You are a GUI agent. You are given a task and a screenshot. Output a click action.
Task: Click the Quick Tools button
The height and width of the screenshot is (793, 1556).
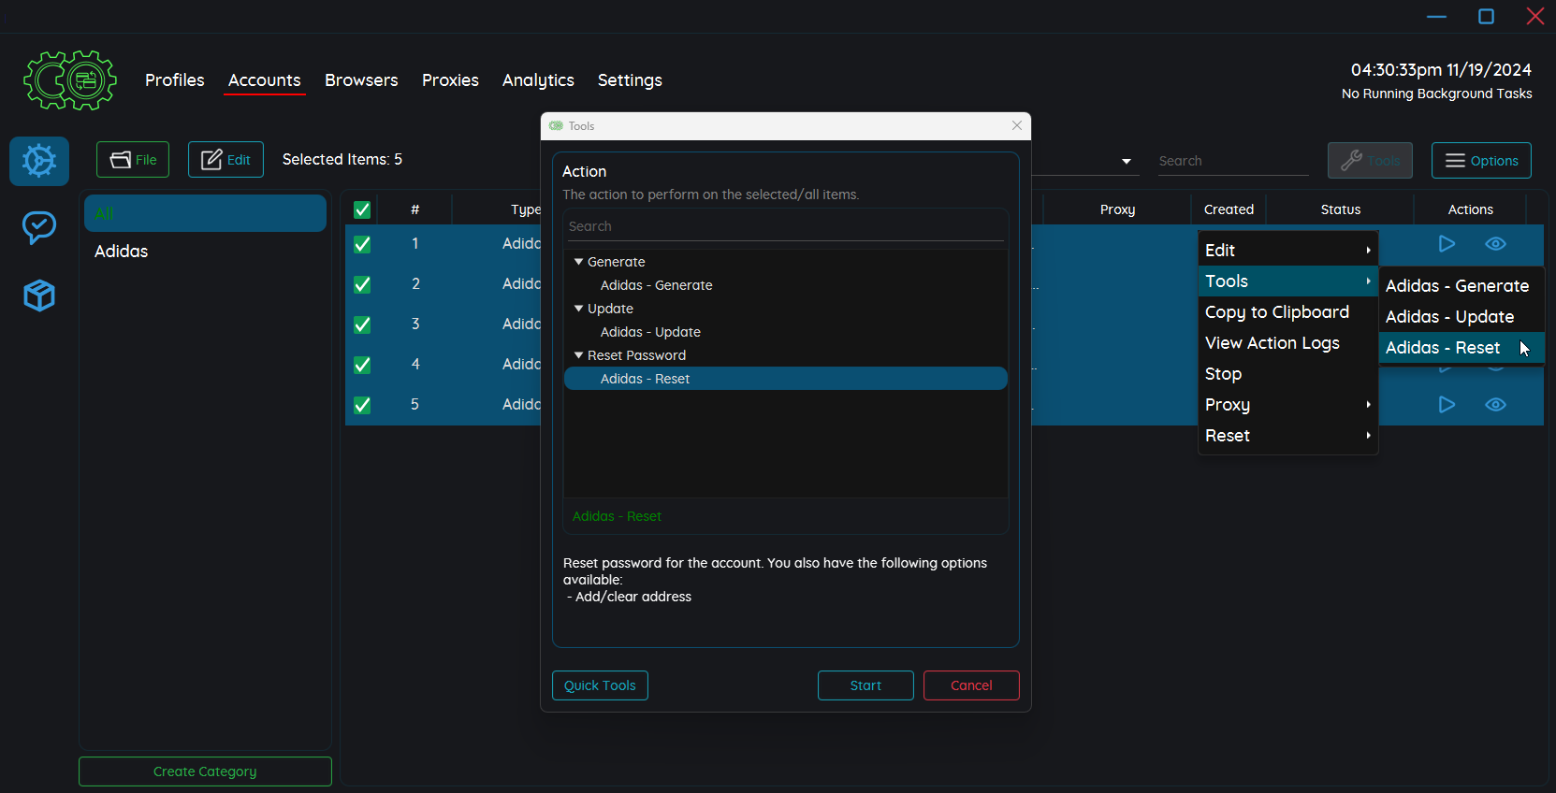tap(600, 685)
